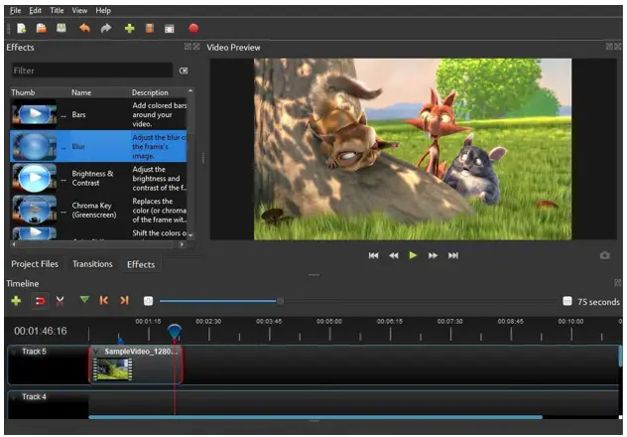The height and width of the screenshot is (437, 627).
Task: Click the timeline horizontal scrollbar
Action: point(315,417)
